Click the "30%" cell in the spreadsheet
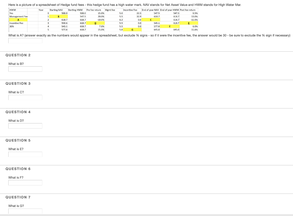Viewport: 293px width, 216px height. [x=11, y=26]
